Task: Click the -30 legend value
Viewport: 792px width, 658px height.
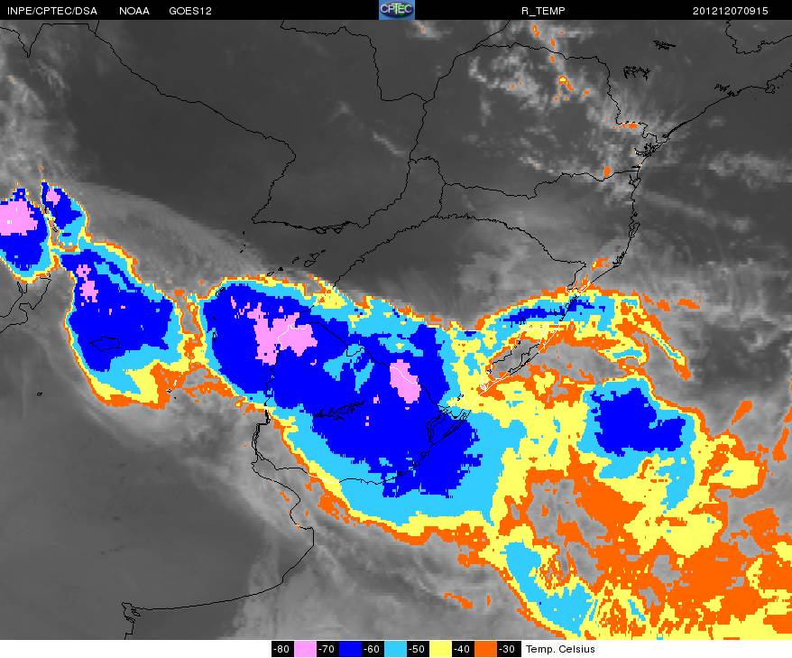Action: 508,649
